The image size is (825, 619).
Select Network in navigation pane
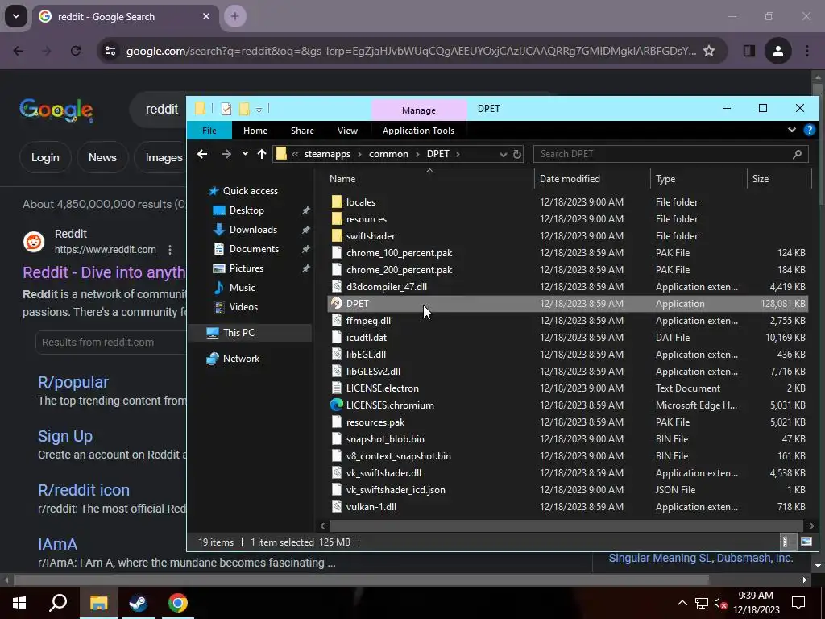[241, 359]
